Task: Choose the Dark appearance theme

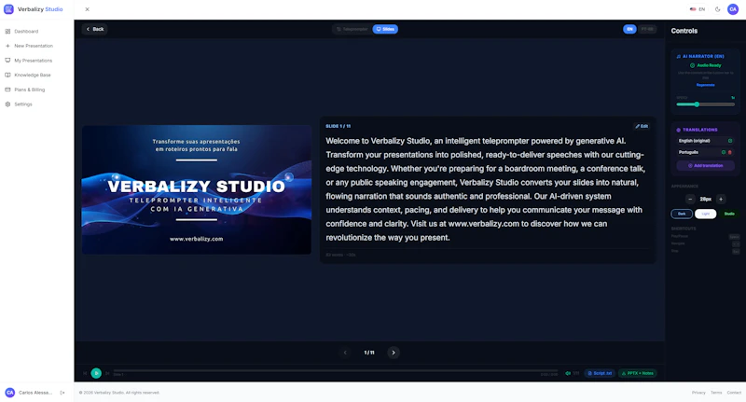Action: coord(682,215)
